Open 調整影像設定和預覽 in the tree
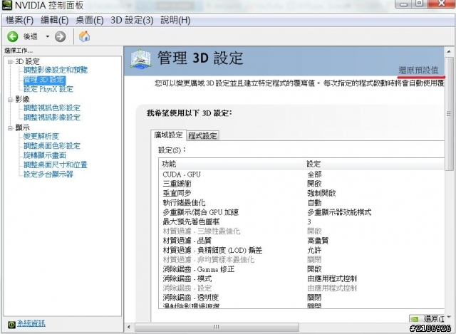The width and height of the screenshot is (456, 334). click(x=56, y=70)
